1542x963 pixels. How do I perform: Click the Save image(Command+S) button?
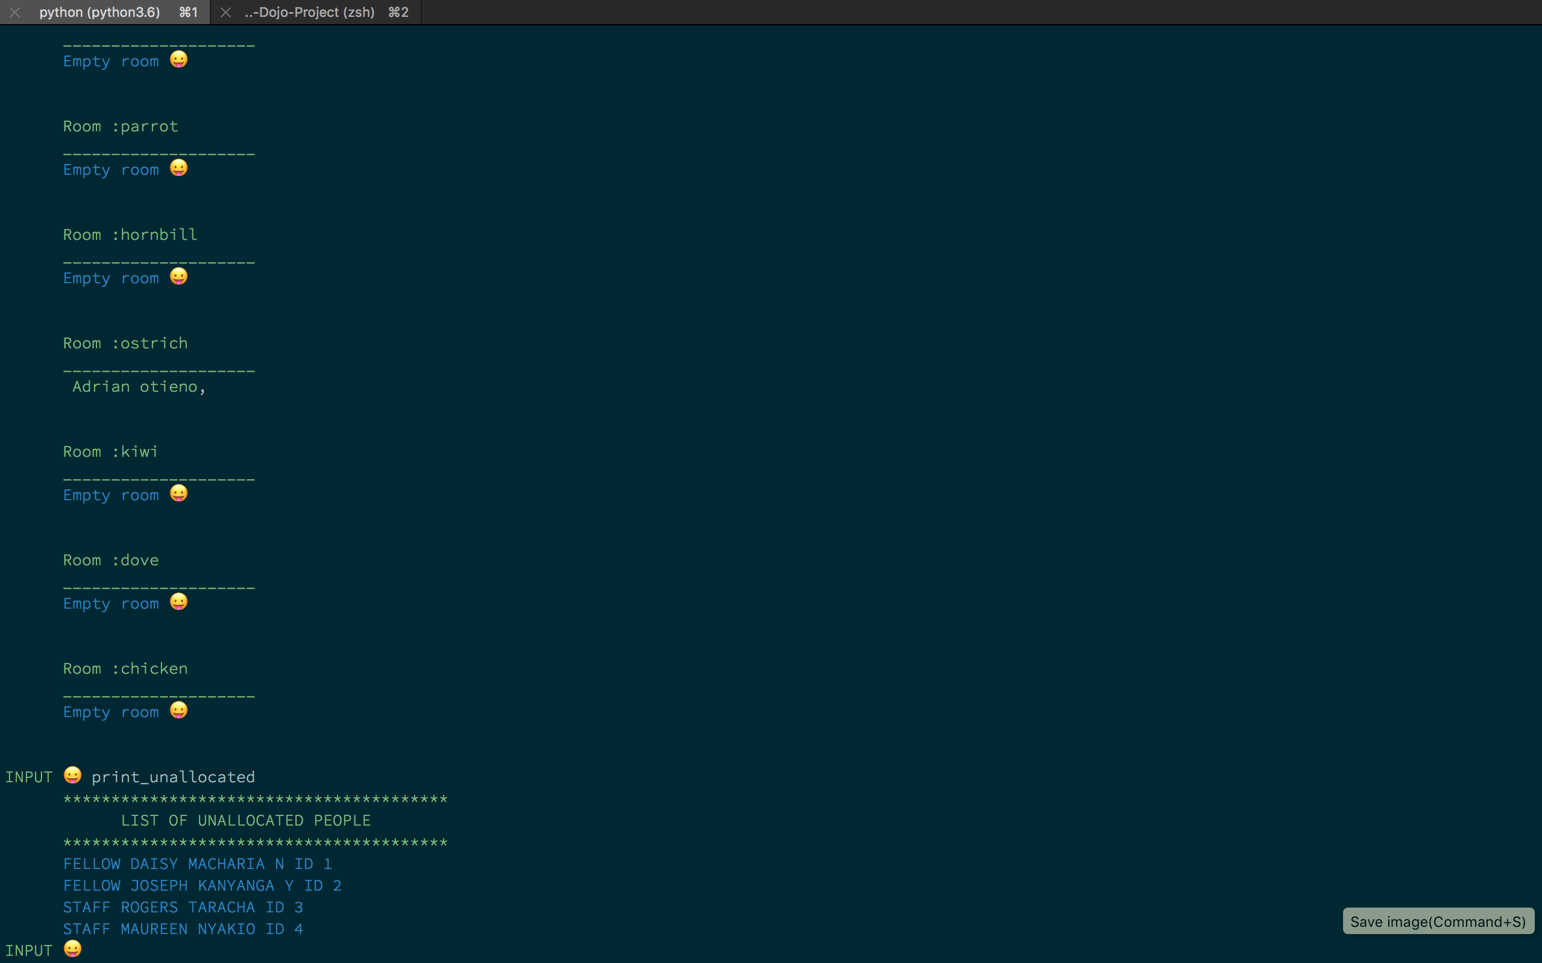coord(1438,921)
